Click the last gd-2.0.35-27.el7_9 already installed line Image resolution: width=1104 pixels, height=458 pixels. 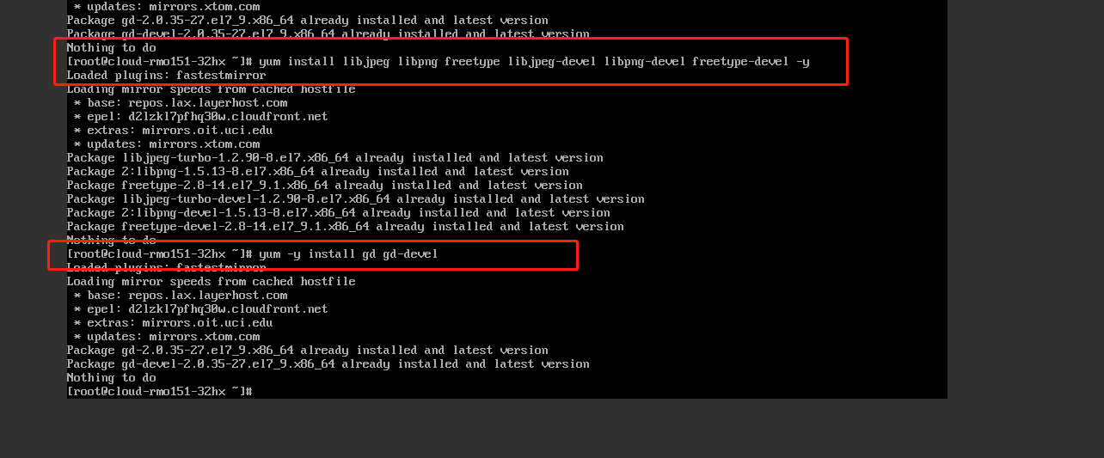(x=308, y=351)
